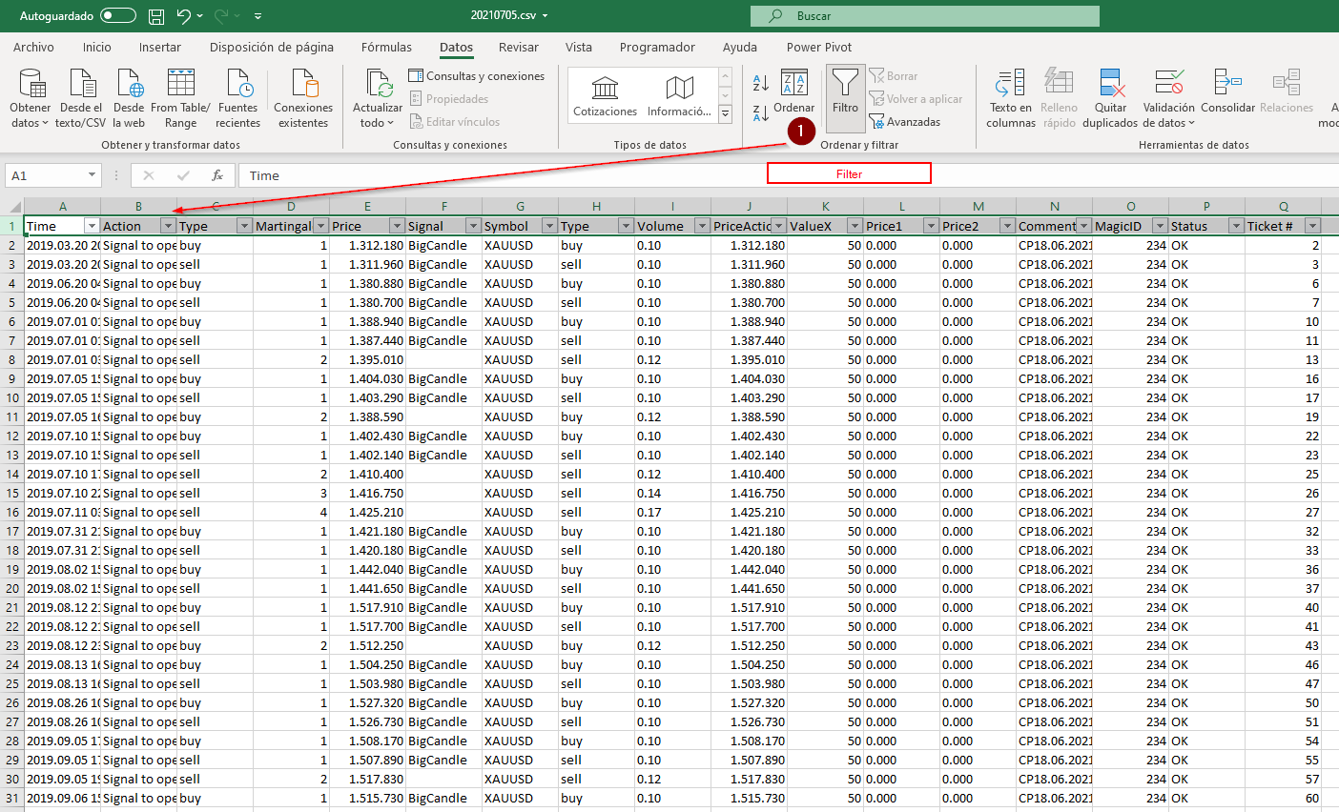
Task: Open Consultas y conexiones pane
Action: coord(477,76)
